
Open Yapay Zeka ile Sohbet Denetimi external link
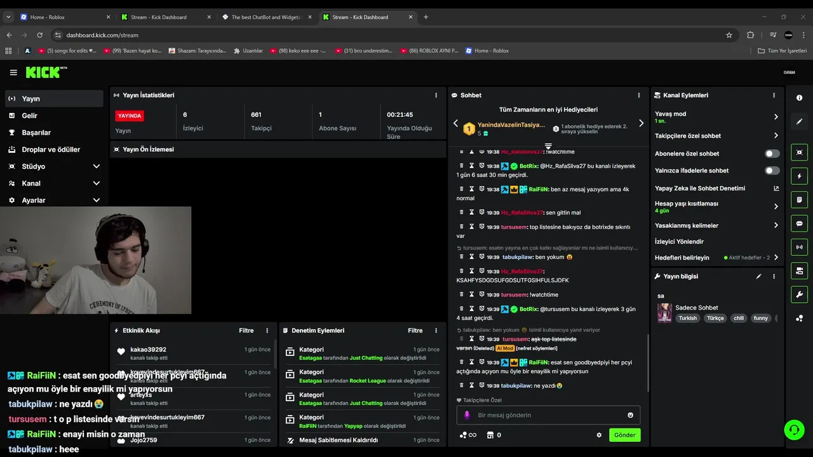pyautogui.click(x=776, y=189)
